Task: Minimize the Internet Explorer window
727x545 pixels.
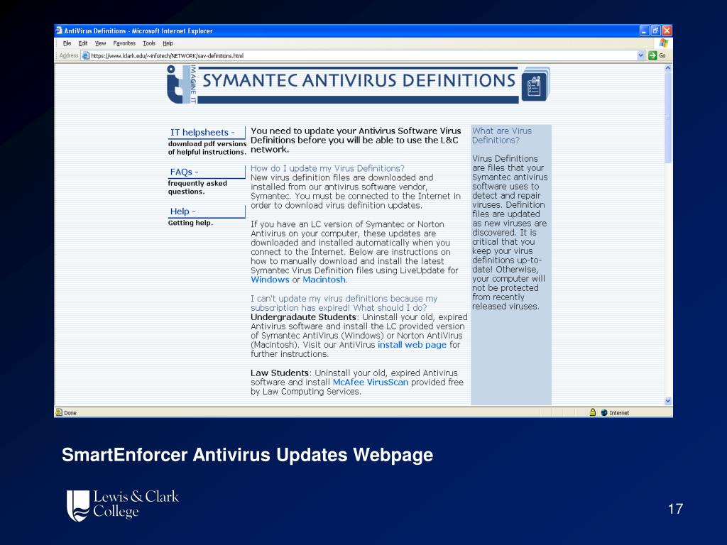Action: point(645,31)
